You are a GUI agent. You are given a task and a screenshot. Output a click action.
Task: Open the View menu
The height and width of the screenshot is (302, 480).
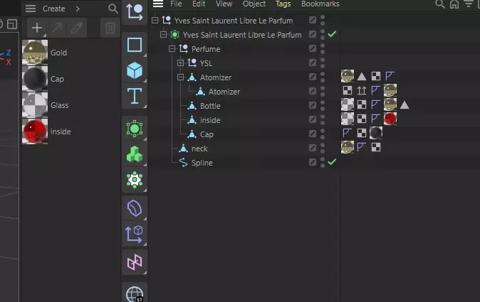pyautogui.click(x=224, y=4)
